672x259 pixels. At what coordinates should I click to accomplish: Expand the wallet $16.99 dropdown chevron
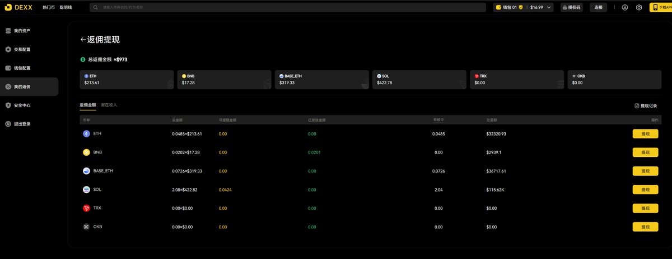548,7
